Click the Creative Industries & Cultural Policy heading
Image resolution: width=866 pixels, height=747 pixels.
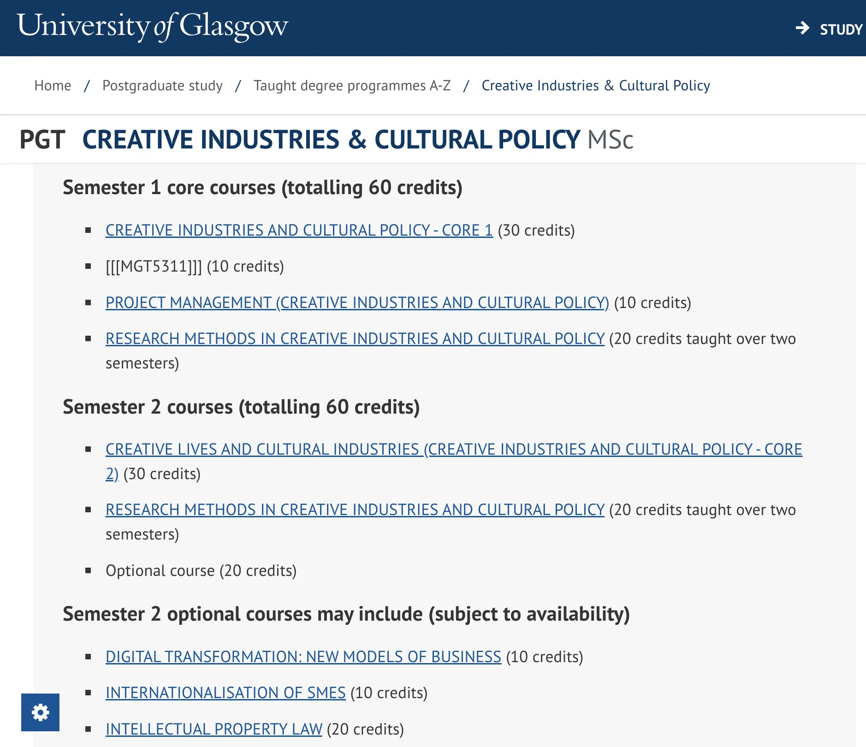point(331,140)
